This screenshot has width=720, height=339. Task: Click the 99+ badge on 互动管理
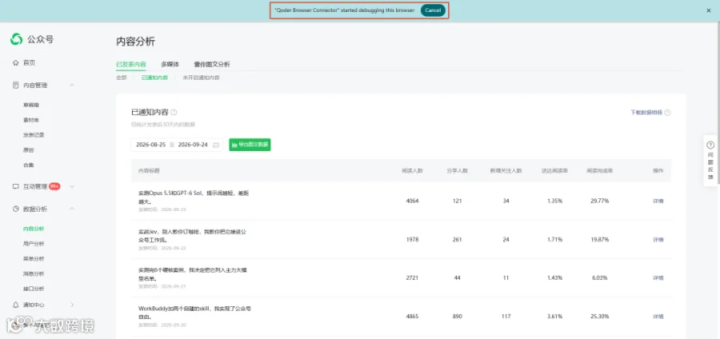coord(54,186)
